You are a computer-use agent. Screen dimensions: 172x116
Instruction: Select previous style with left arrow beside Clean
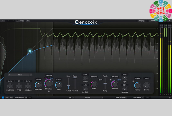(9, 75)
